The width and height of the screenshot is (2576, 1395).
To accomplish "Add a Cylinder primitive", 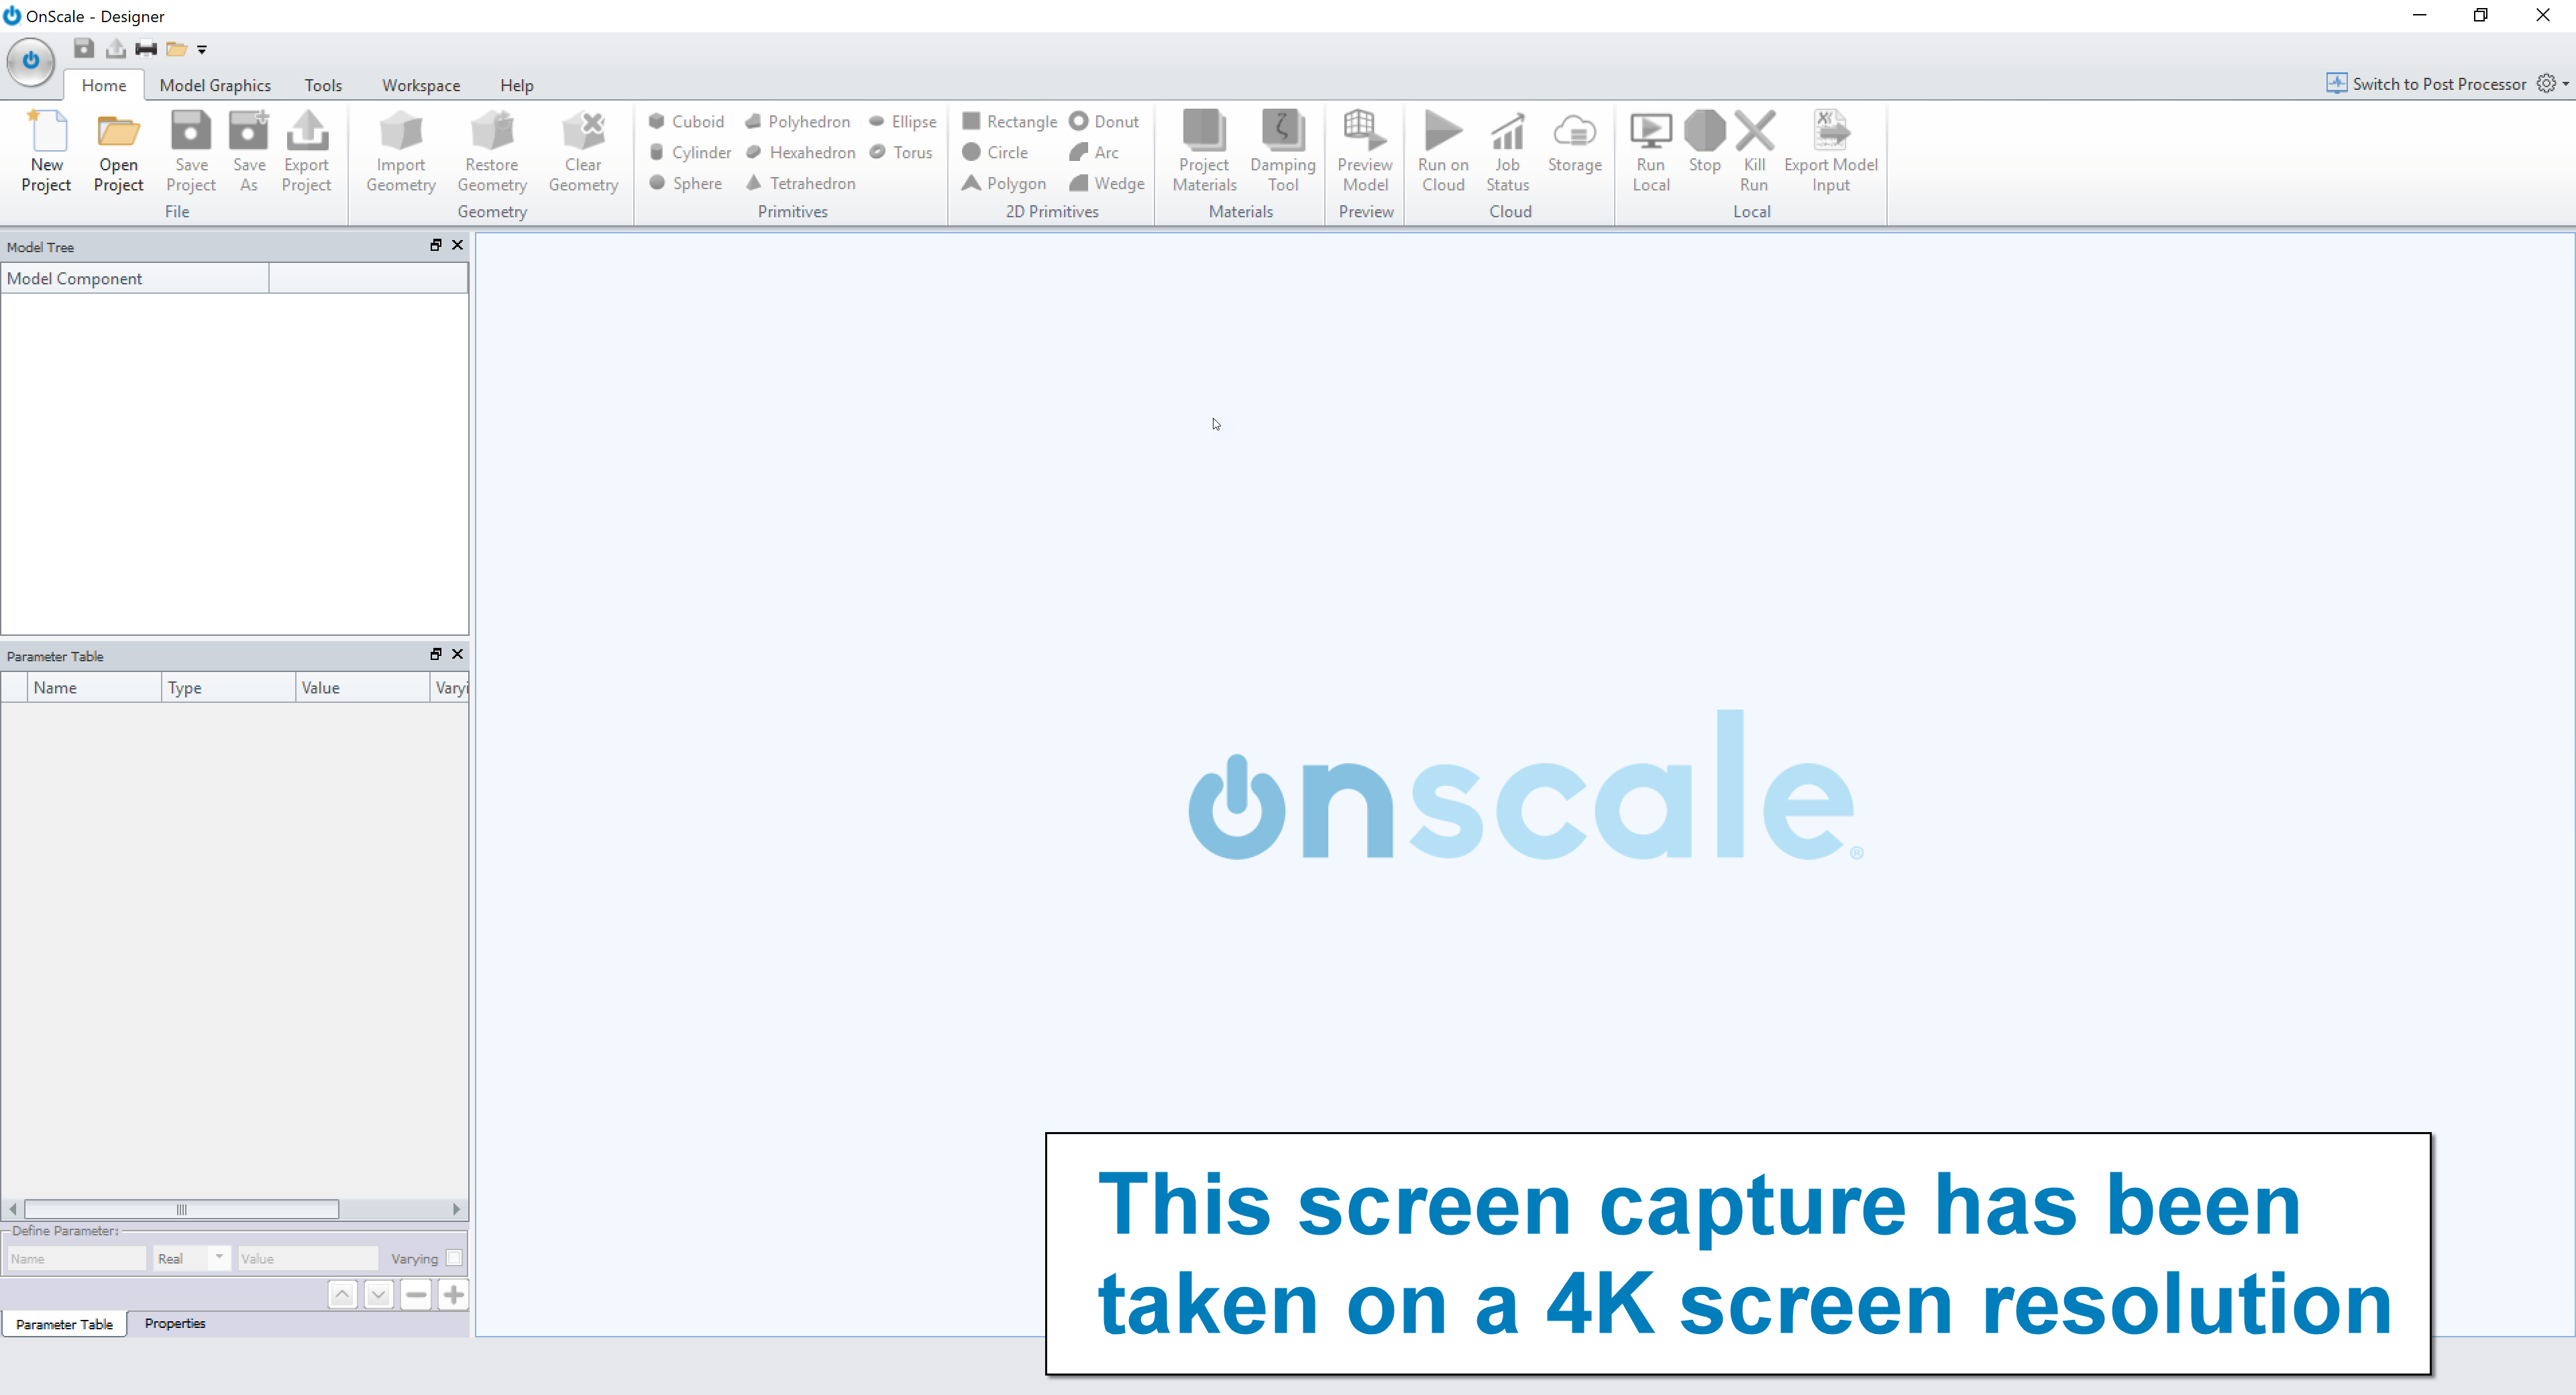I will coord(690,152).
